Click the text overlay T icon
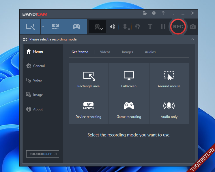 click(x=150, y=27)
